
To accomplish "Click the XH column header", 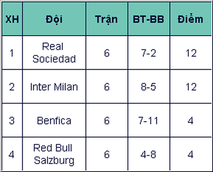I will [12, 19].
